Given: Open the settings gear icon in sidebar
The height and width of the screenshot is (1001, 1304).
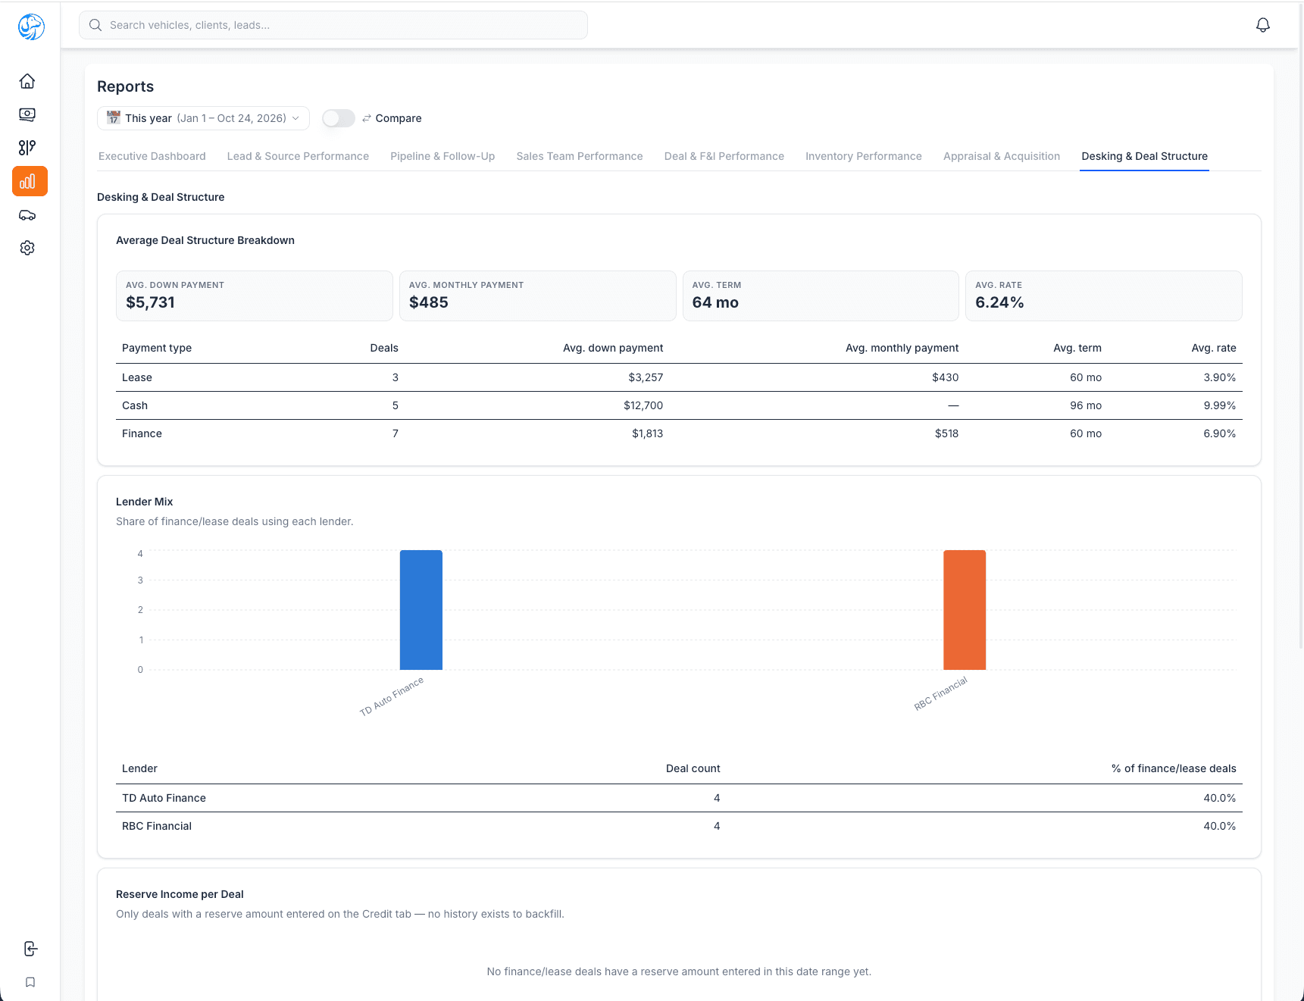Looking at the screenshot, I should point(27,248).
